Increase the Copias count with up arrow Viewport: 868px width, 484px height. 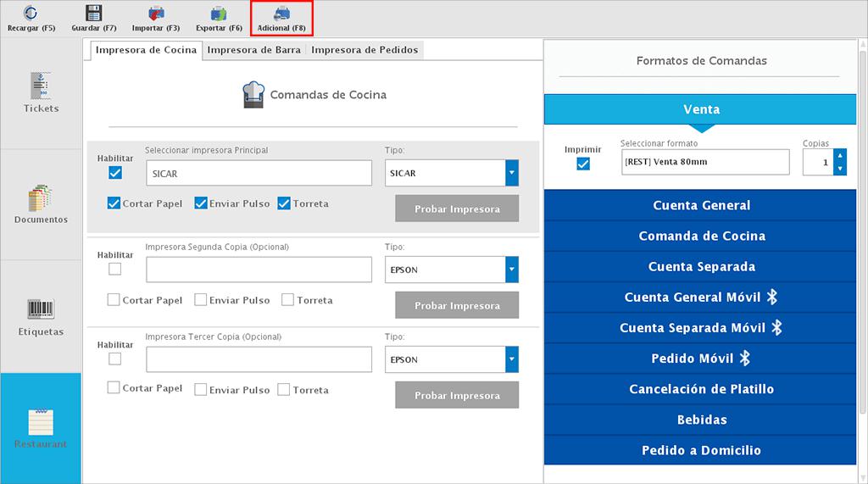pos(840,155)
